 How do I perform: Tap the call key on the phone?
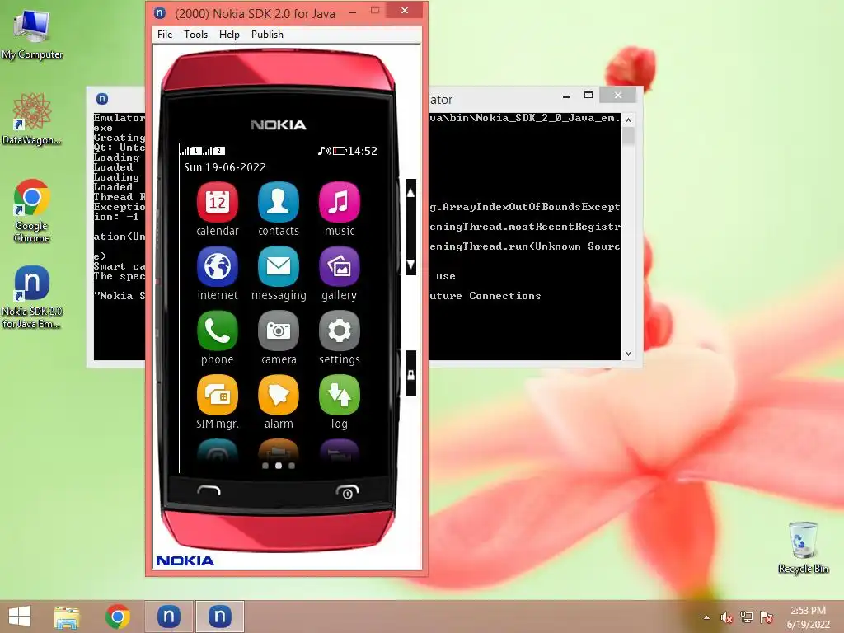(x=209, y=490)
